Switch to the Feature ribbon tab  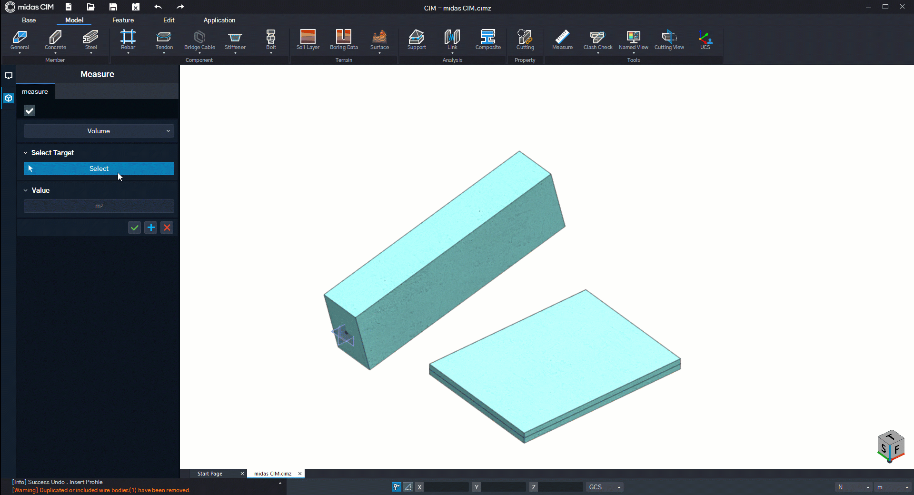(123, 20)
